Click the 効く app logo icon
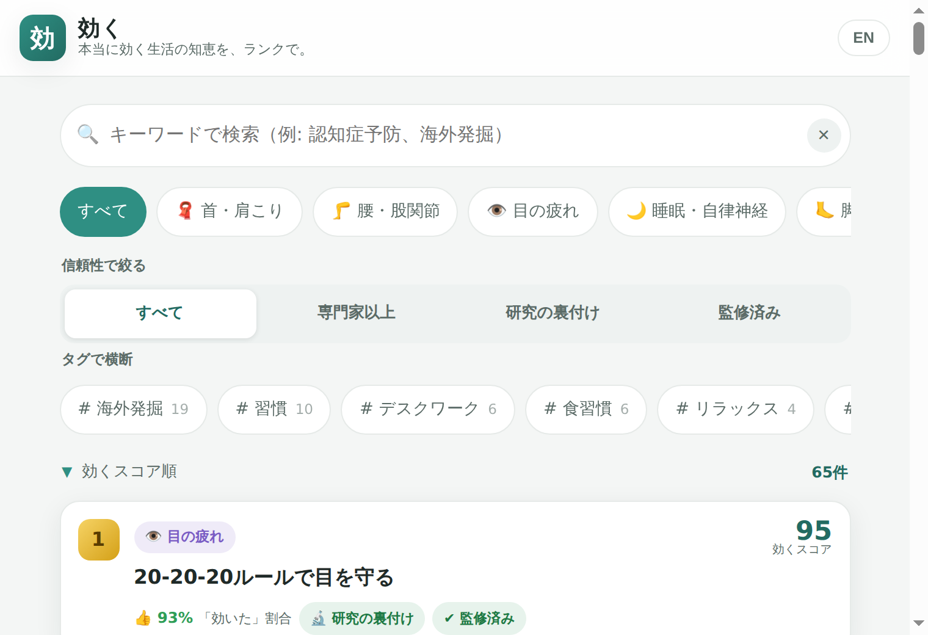Image resolution: width=928 pixels, height=635 pixels. tap(43, 38)
